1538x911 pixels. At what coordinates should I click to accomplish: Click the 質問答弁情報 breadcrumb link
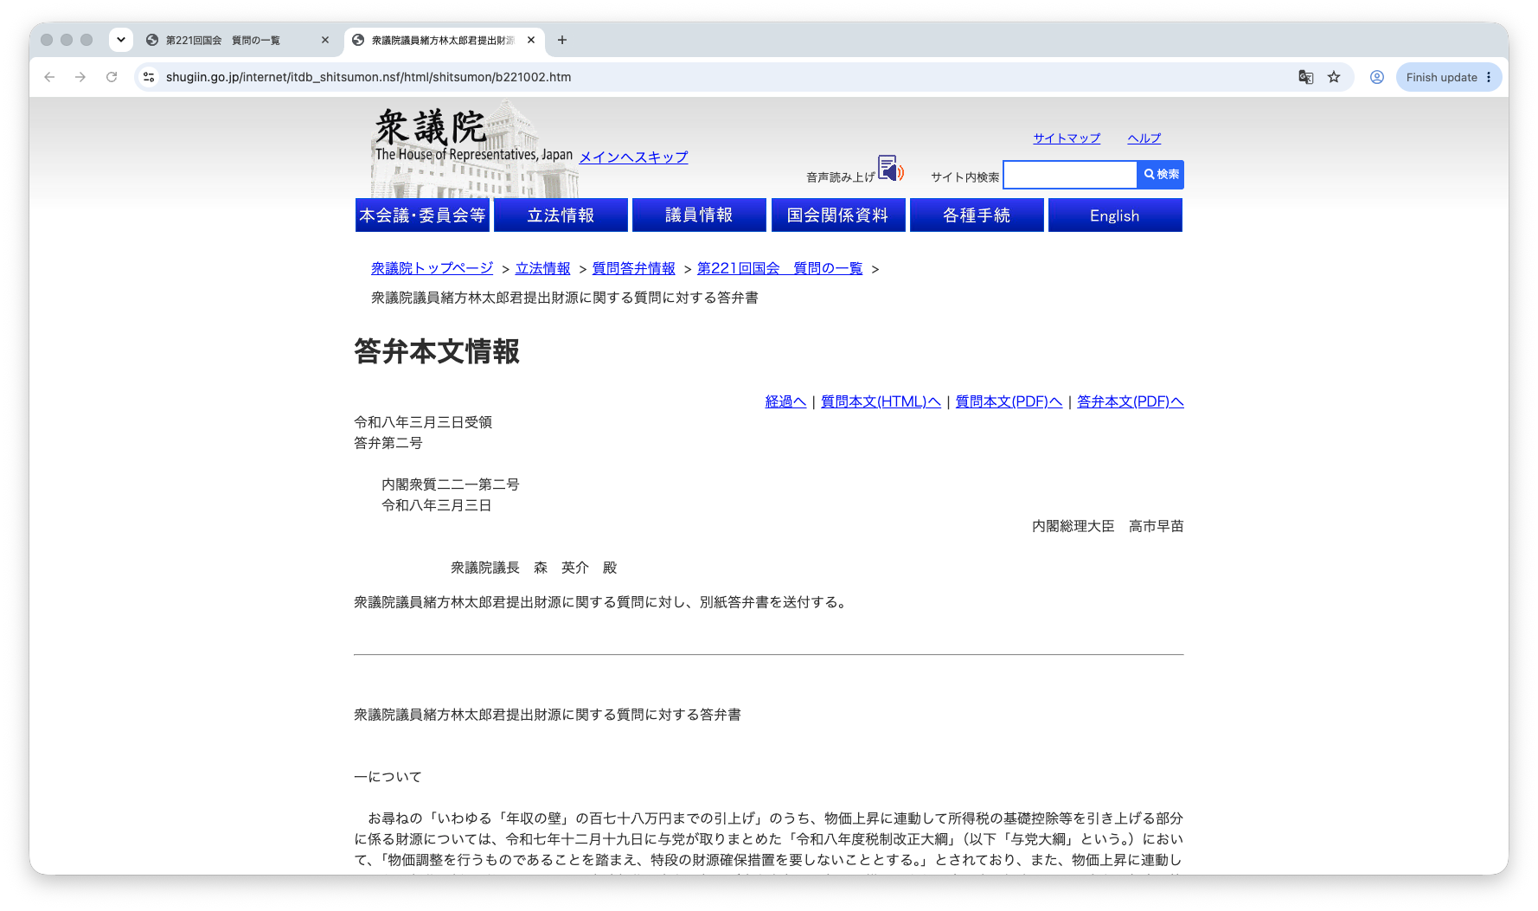coord(633,268)
